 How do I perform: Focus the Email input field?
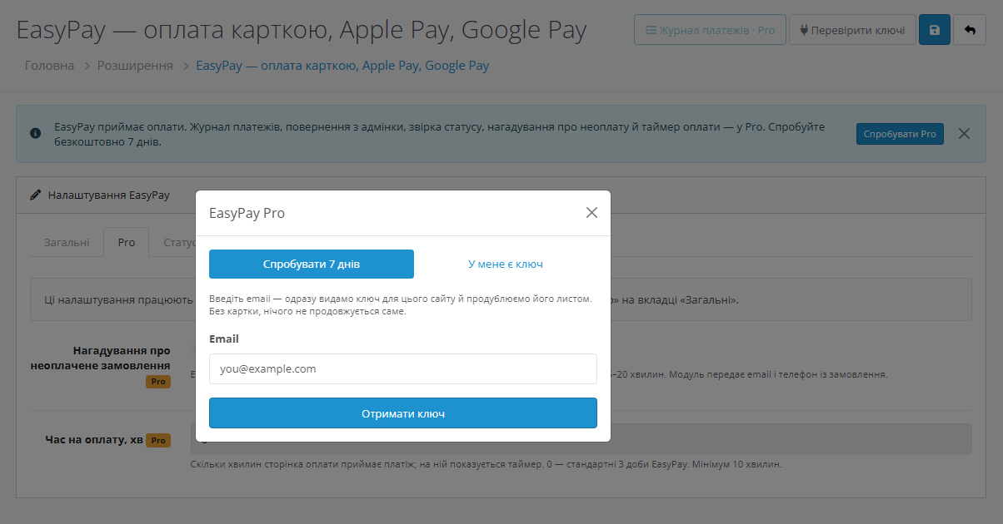click(403, 368)
